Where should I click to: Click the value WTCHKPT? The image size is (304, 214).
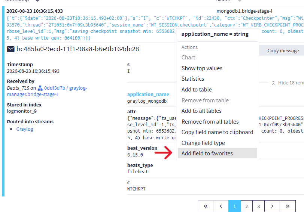[x=136, y=189]
